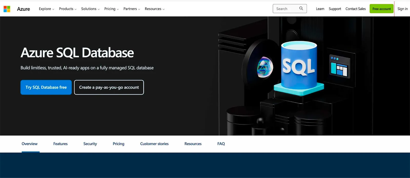410x178 pixels.
Task: Click the Sign in link
Action: click(403, 9)
